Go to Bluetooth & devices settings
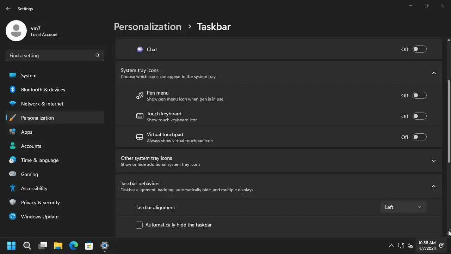 (43, 90)
